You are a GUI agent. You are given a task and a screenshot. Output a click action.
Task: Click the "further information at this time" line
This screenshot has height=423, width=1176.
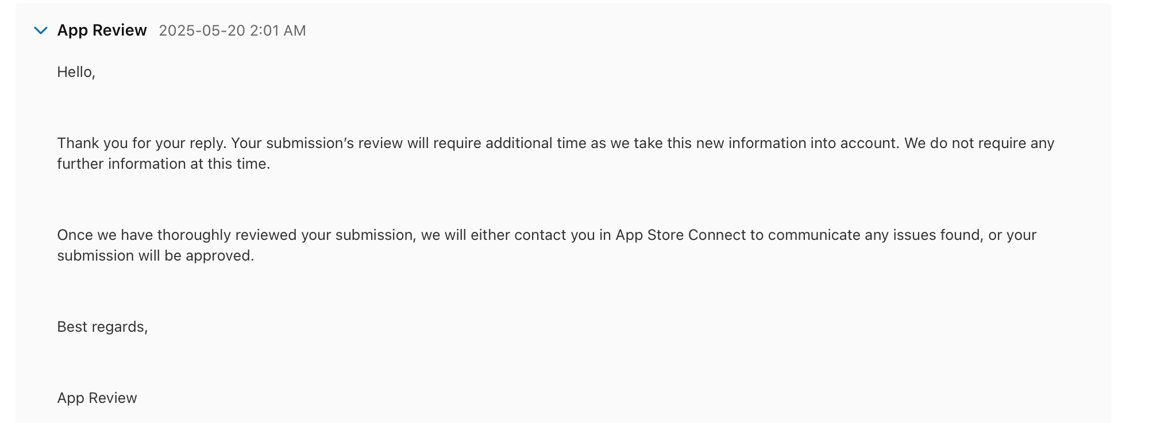(163, 164)
